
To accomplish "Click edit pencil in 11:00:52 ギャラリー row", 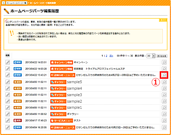I will (x=8, y=114).
